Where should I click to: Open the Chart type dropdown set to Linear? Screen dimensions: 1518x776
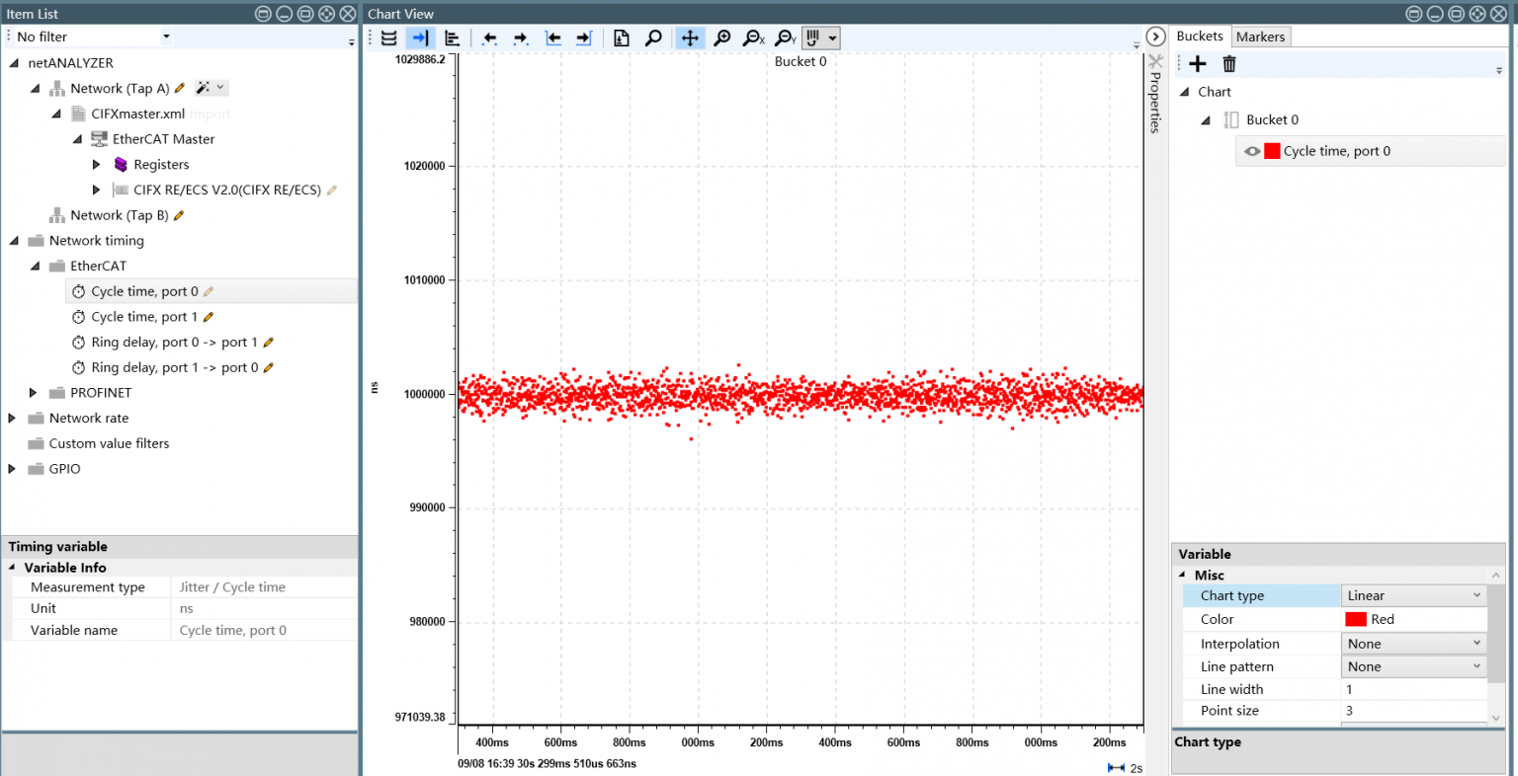1413,595
